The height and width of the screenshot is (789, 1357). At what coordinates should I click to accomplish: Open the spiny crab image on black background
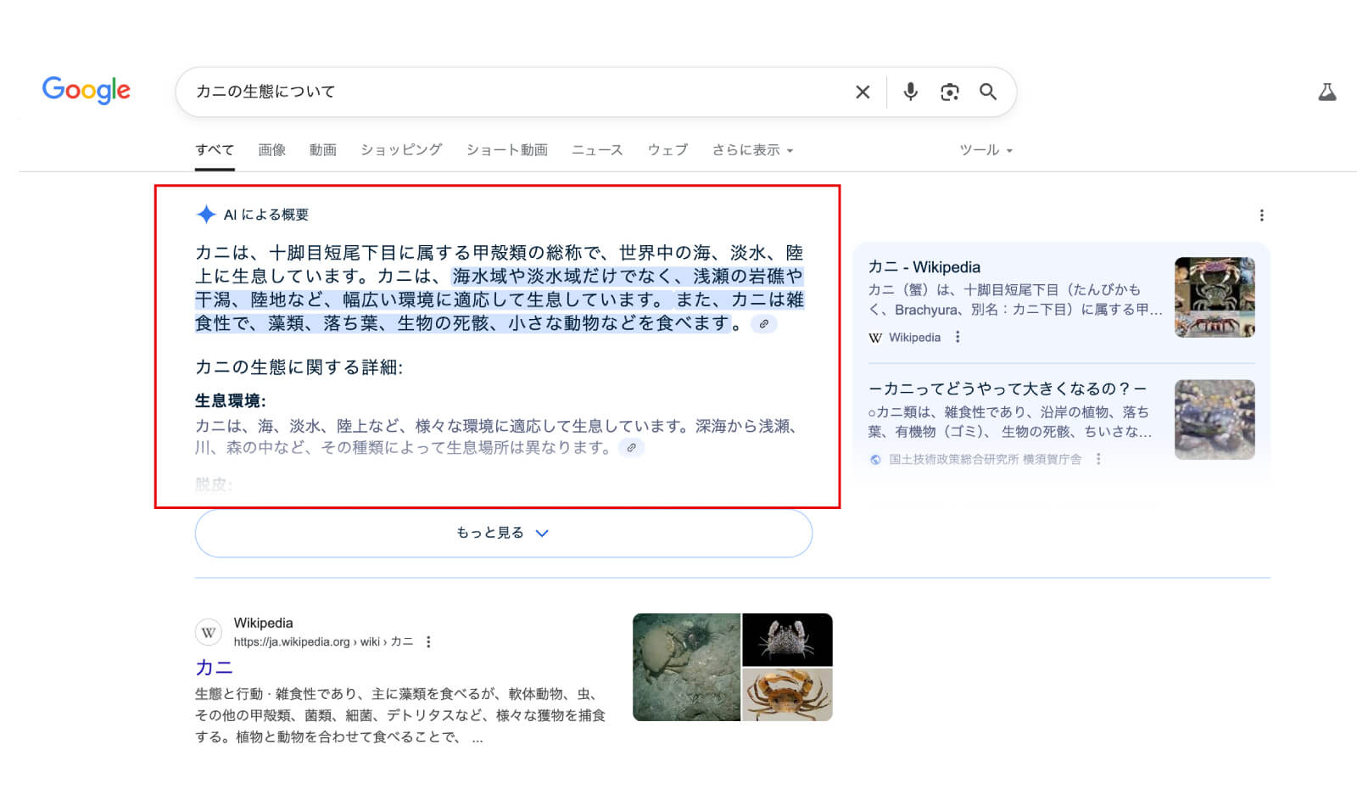(787, 640)
